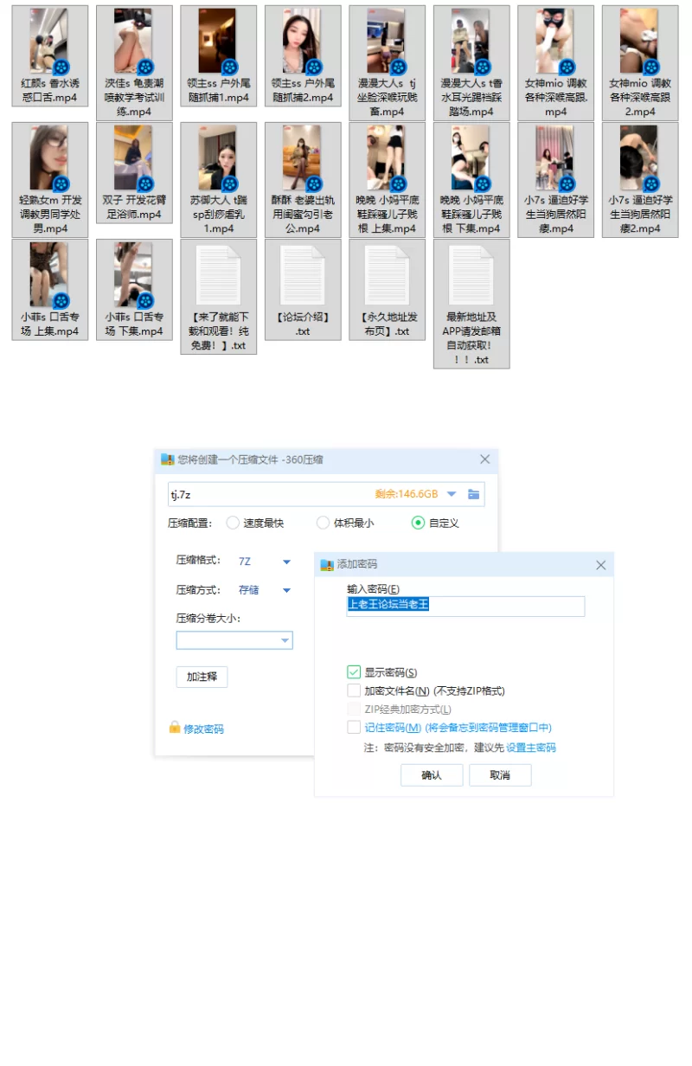Close the 添加密码 dialog
This screenshot has height=1066, width=692.
pos(601,565)
